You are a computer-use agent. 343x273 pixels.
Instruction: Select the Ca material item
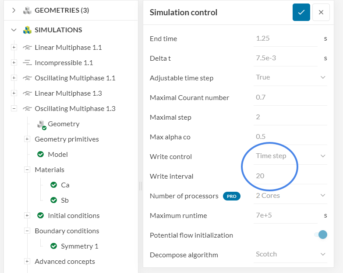[x=65, y=185]
